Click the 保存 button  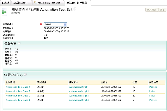click(162, 10)
